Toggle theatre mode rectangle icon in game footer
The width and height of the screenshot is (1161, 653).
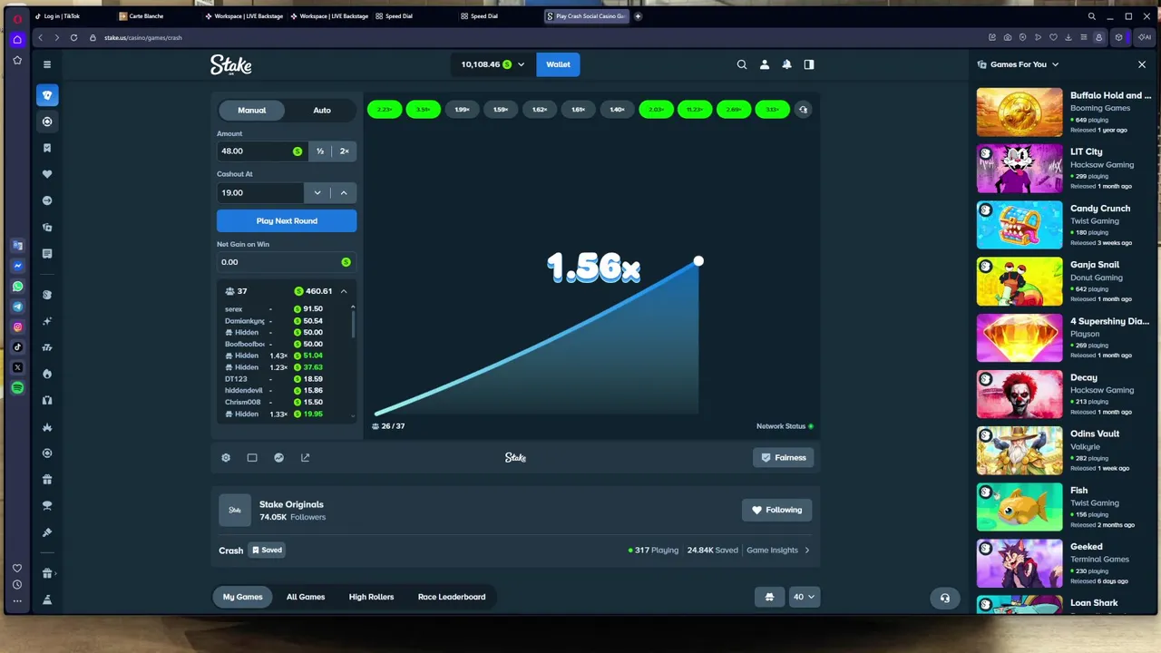pyautogui.click(x=252, y=458)
